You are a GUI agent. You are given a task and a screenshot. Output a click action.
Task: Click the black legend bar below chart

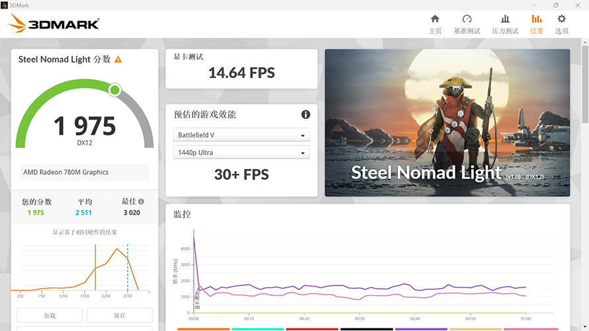(367, 329)
